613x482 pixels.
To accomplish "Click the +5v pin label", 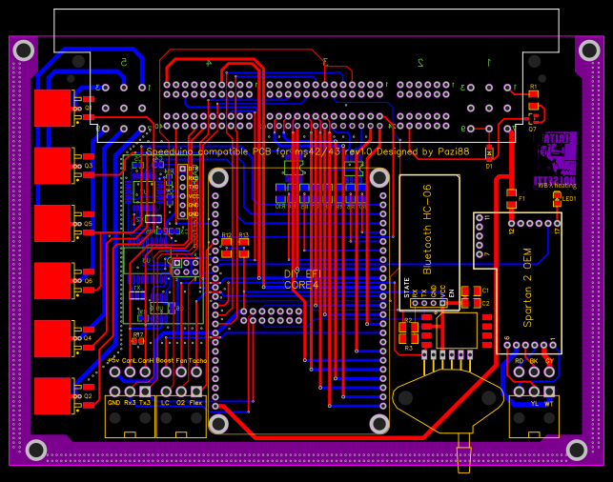I will 113,360.
